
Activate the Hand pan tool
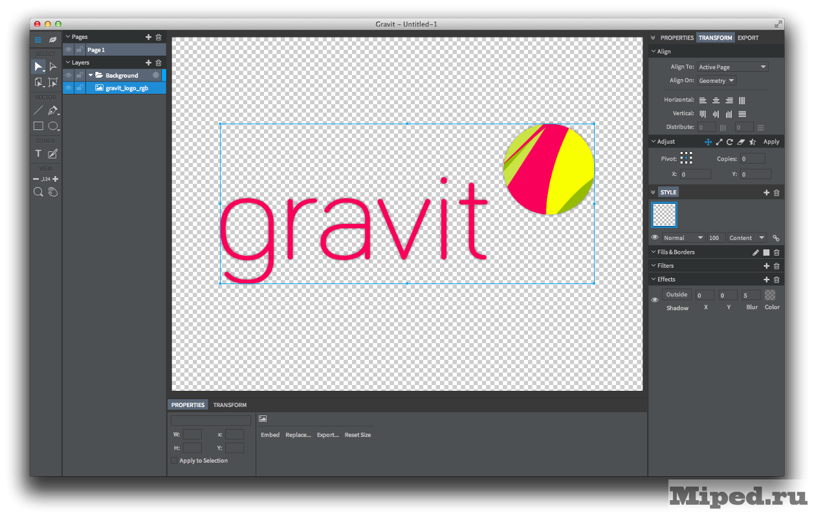coord(53,192)
